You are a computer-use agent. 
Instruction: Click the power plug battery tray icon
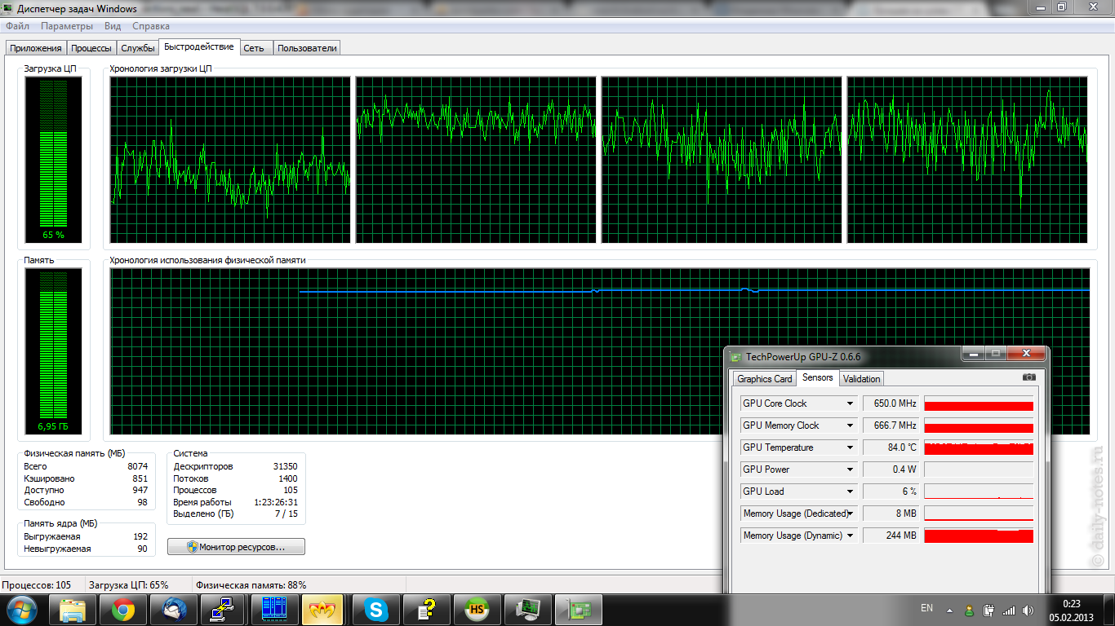tap(988, 610)
